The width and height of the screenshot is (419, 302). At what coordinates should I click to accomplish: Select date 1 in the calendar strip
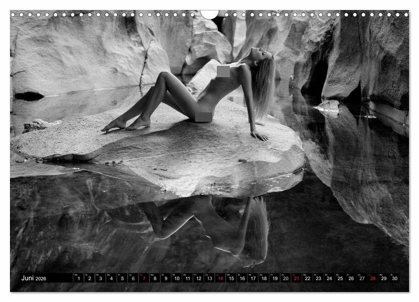pyautogui.click(x=79, y=278)
